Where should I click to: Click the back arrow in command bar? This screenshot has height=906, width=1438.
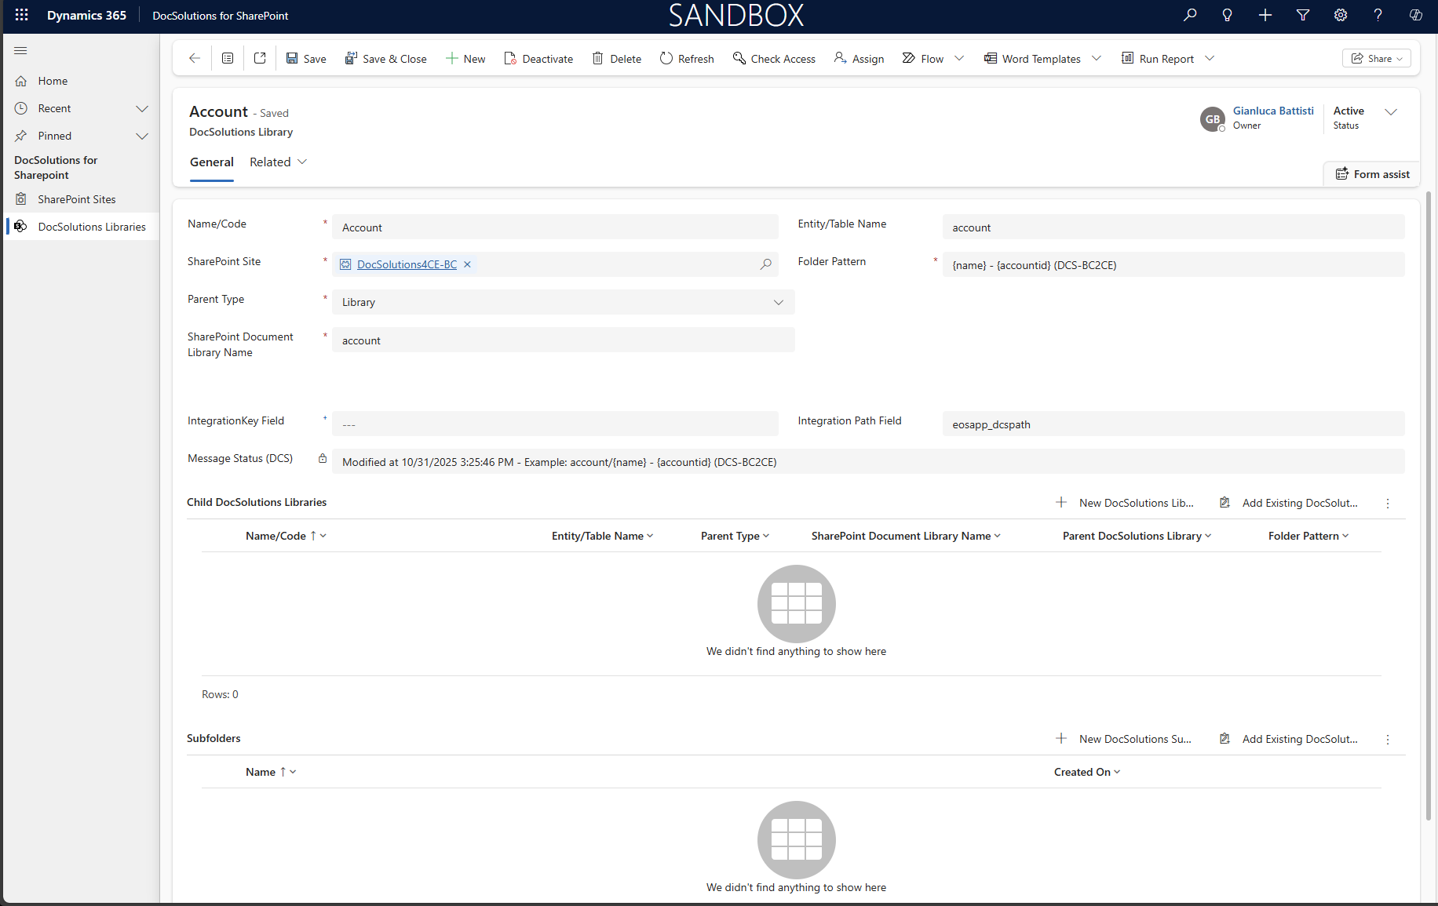[x=195, y=58]
